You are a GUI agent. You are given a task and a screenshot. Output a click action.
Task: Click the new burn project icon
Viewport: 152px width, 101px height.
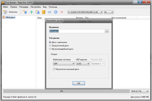(25, 12)
